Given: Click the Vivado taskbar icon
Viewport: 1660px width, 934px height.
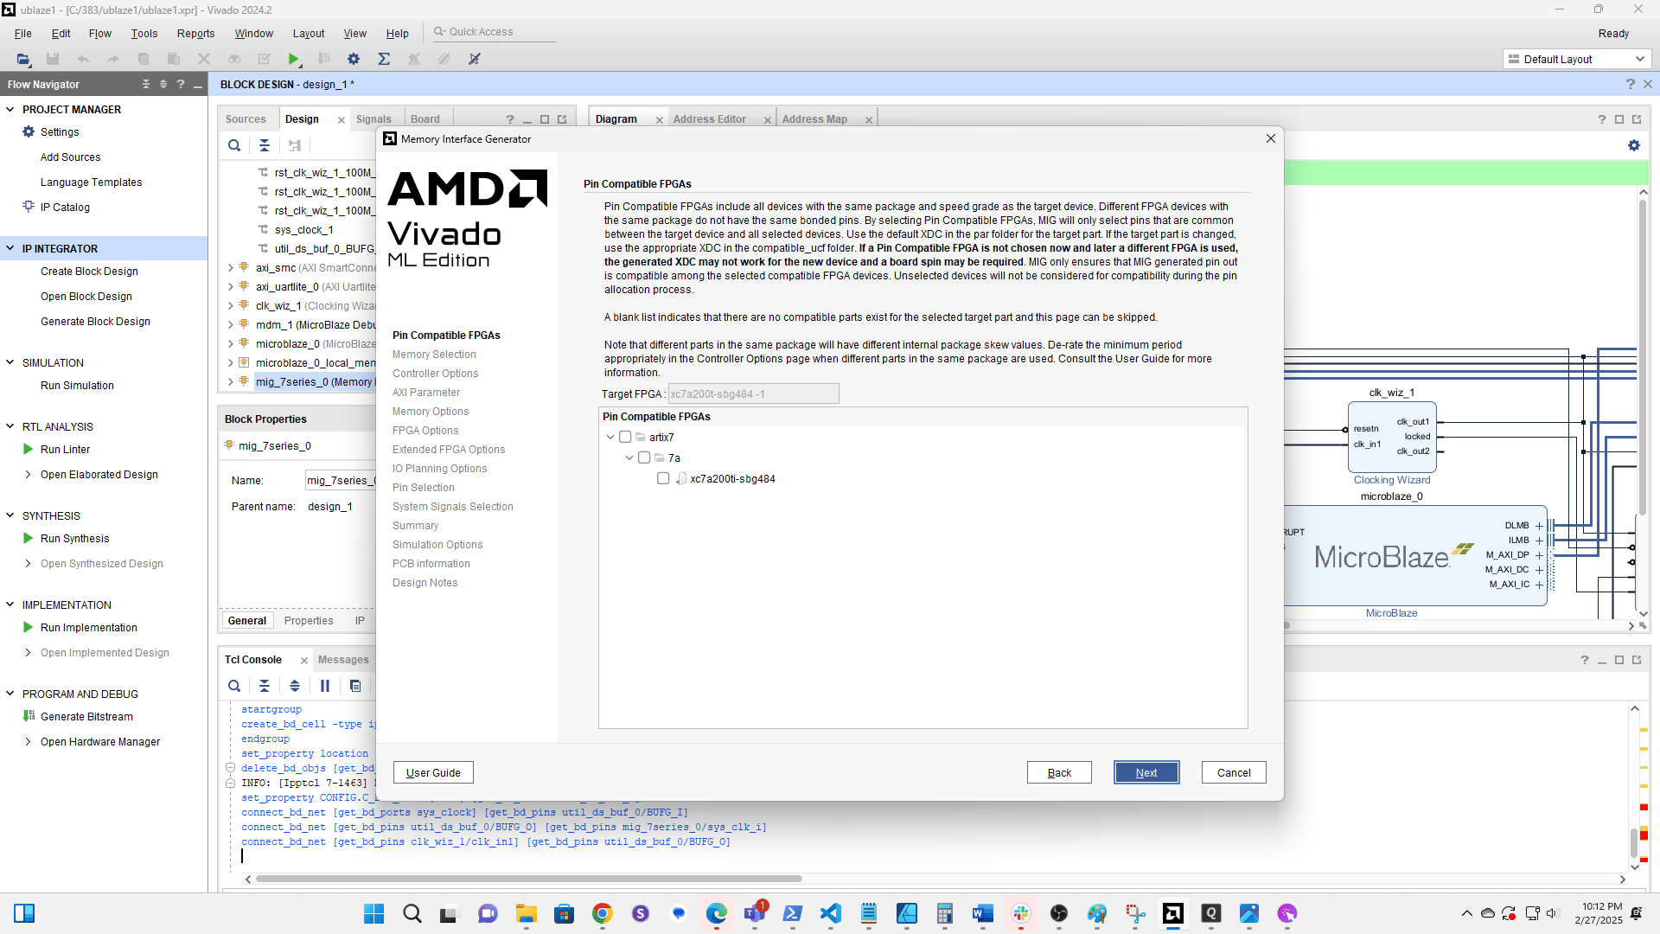Looking at the screenshot, I should click(1172, 913).
